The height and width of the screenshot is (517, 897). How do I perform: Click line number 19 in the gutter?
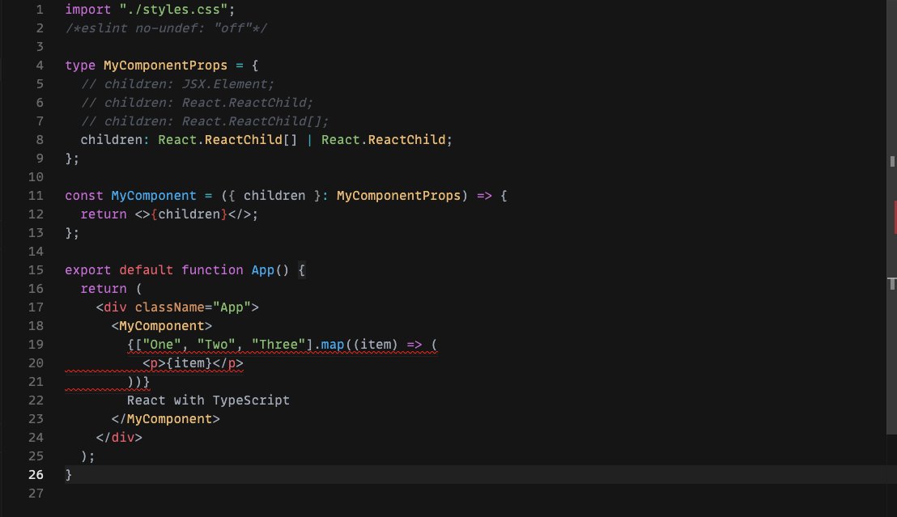36,345
